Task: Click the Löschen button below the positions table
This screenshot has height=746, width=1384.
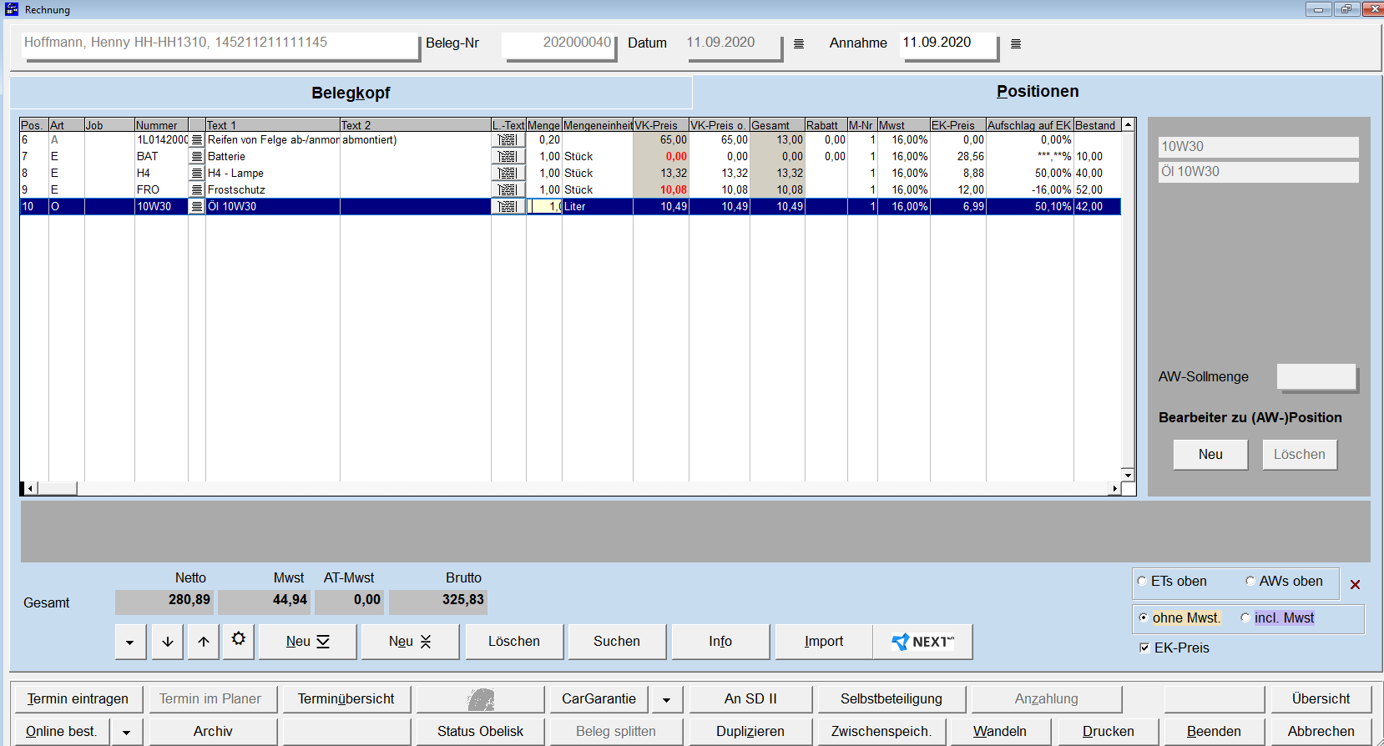Action: 514,642
